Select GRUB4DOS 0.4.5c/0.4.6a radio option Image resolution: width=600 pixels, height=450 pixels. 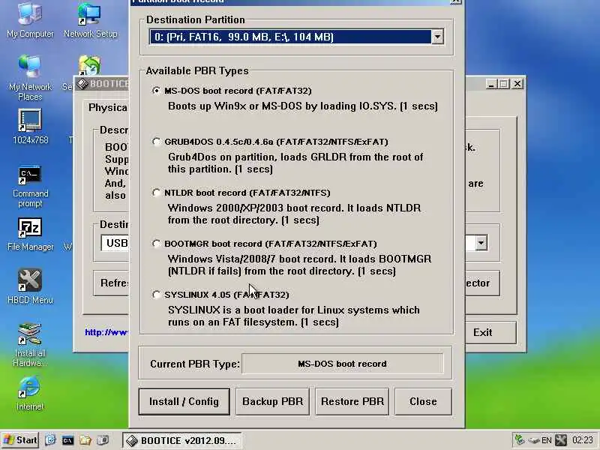(156, 142)
